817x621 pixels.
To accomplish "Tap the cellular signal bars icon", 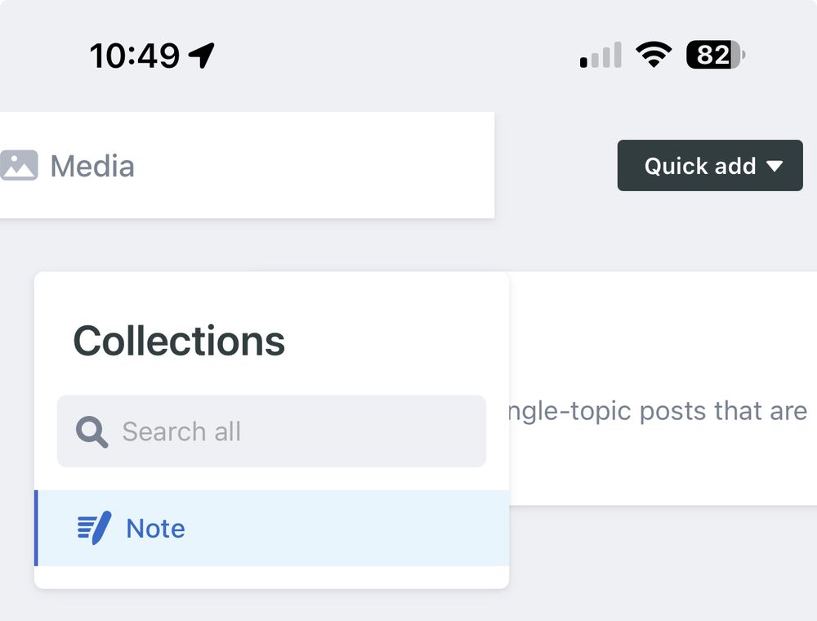I will pos(600,55).
